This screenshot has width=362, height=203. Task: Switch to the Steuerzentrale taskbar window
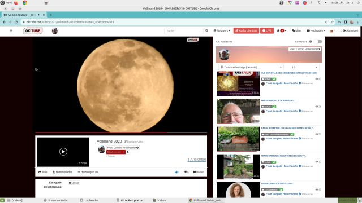pos(55,200)
